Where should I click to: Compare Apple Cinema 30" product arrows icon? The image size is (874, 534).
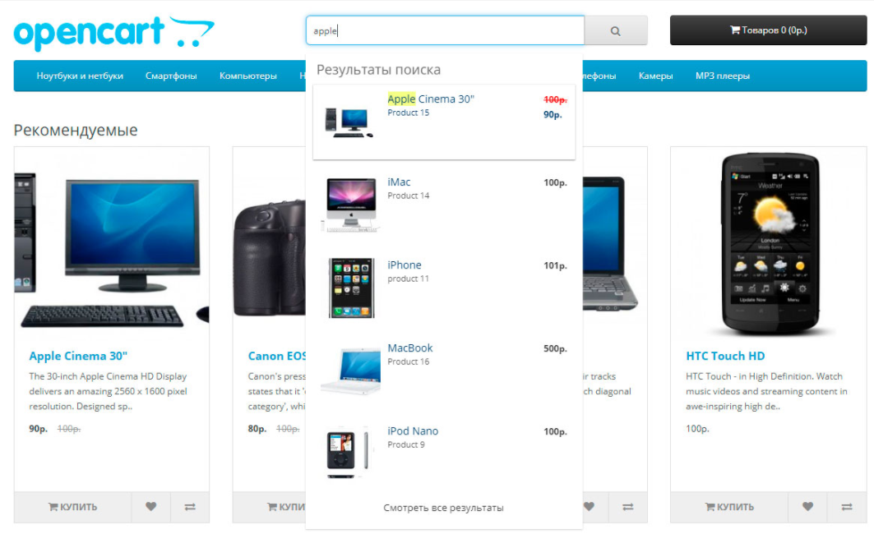[190, 507]
